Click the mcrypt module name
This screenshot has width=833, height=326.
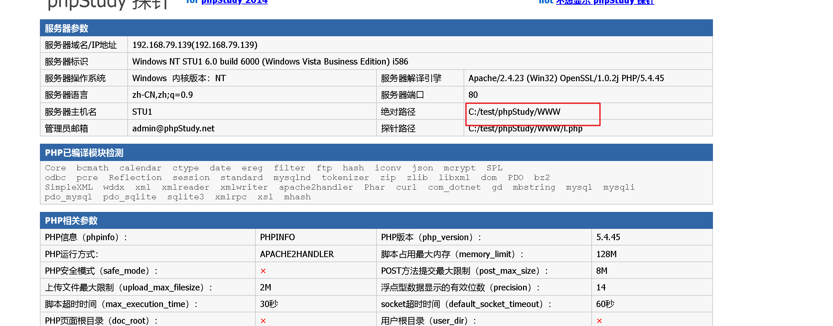460,168
